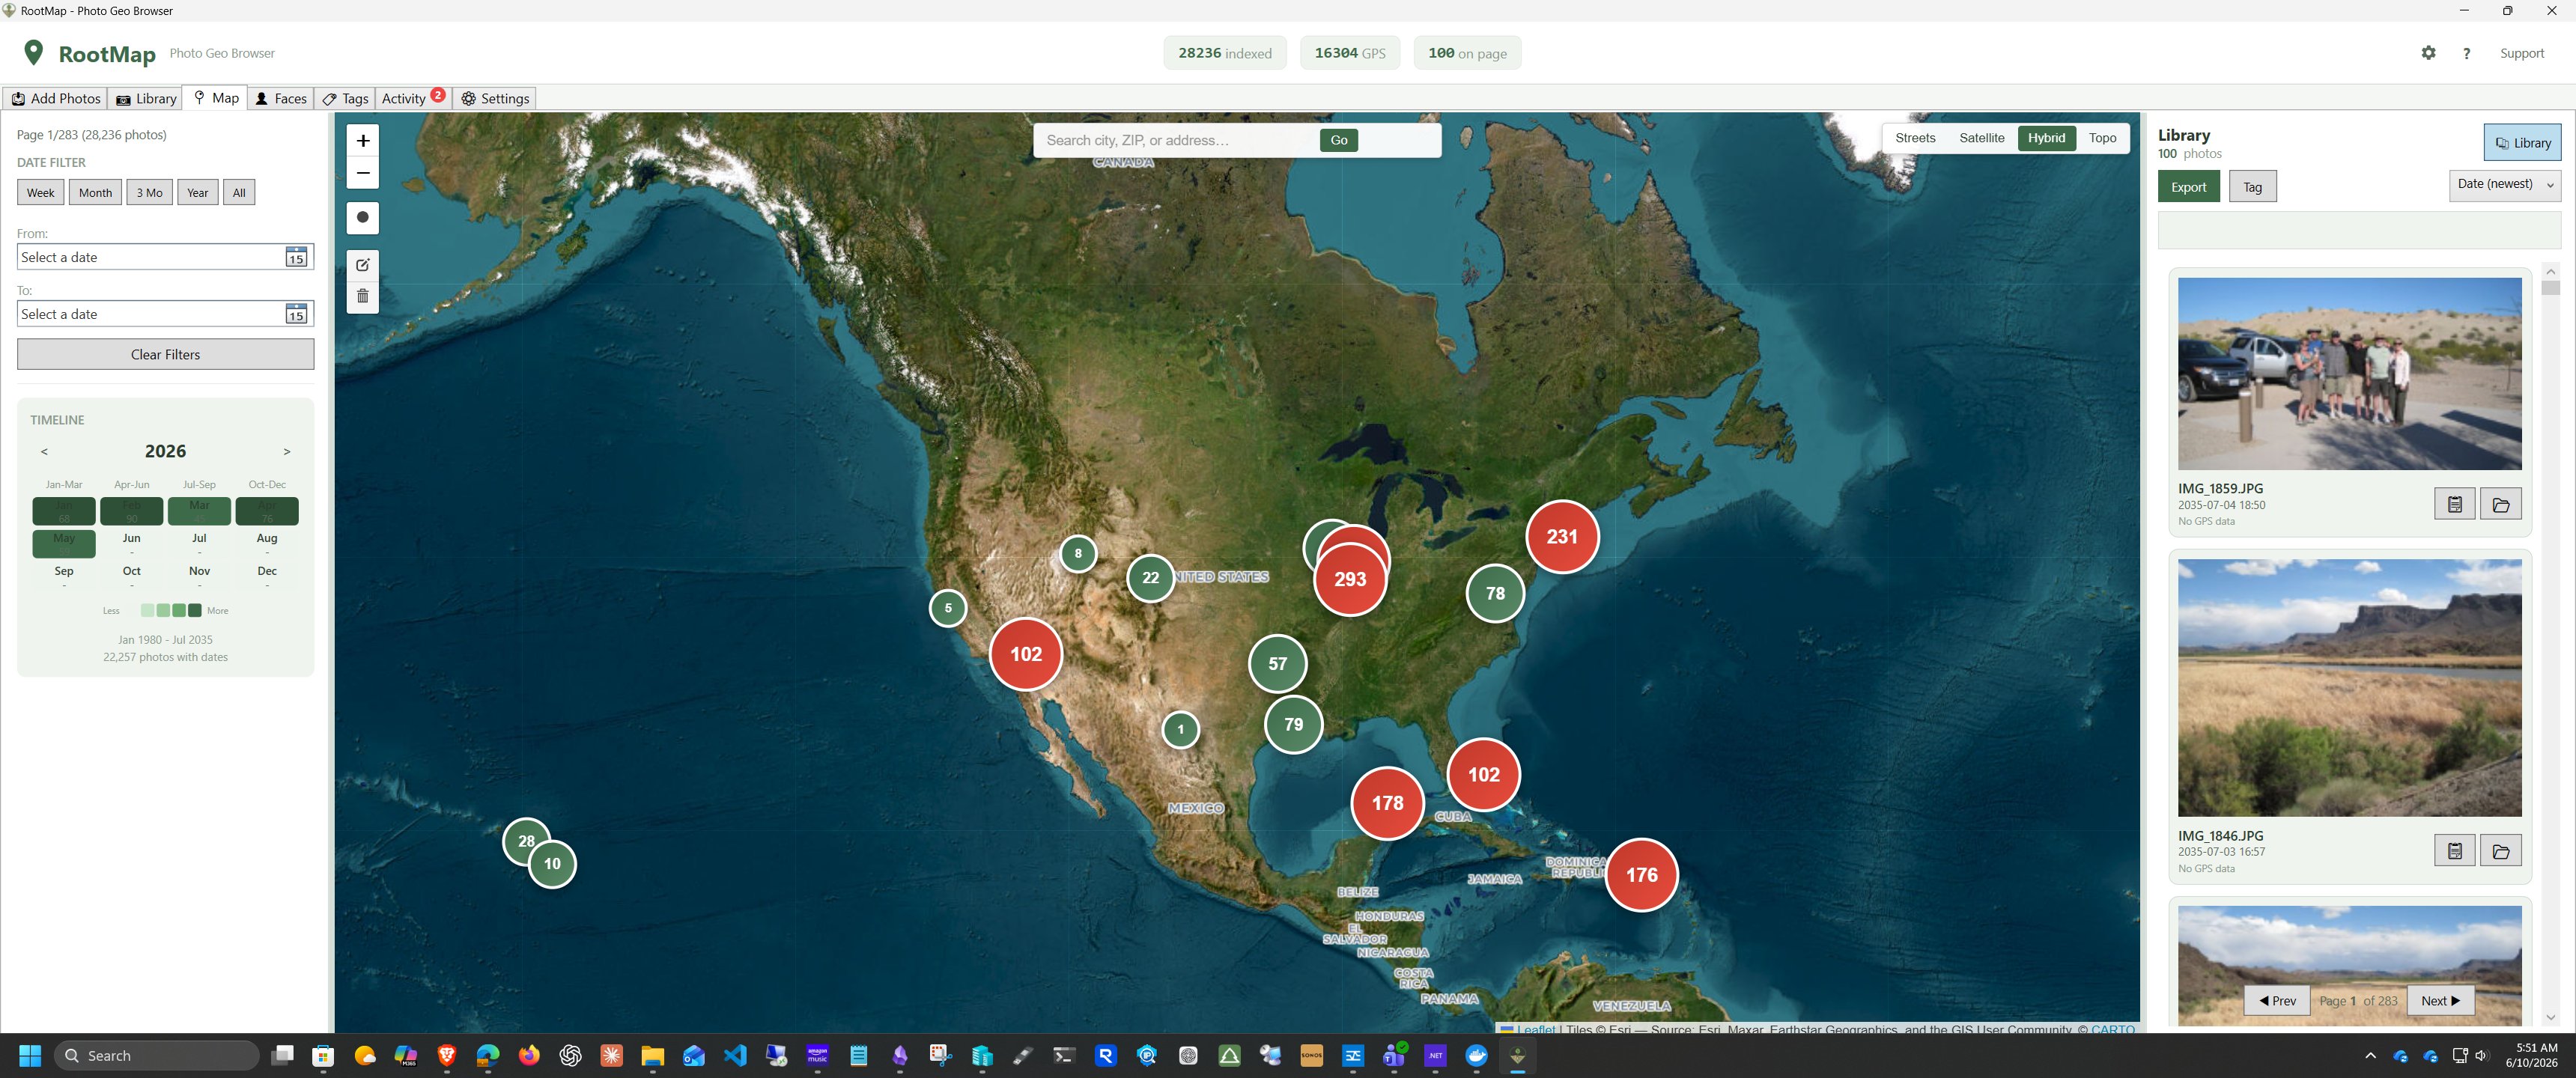
Task: Click the Windows Start button
Action: click(30, 1056)
